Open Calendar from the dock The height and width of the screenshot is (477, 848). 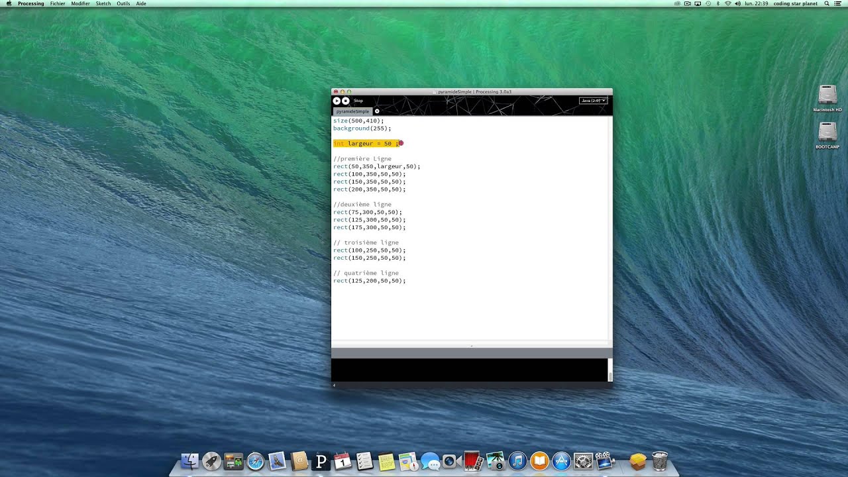point(343,461)
